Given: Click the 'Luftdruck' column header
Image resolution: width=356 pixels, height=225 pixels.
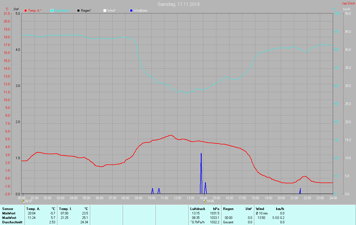Looking at the screenshot, I should (x=198, y=209).
